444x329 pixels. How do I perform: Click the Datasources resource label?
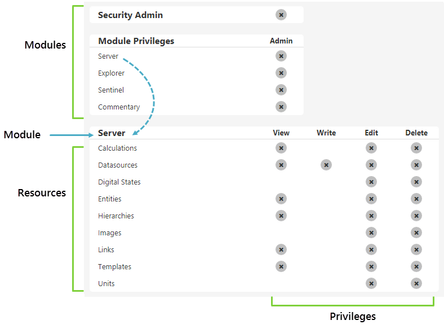[118, 165]
